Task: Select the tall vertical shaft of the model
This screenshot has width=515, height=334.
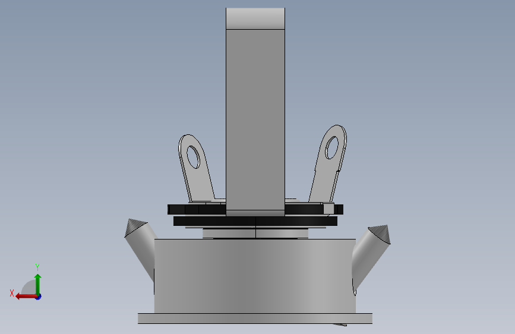Action: 255,120
